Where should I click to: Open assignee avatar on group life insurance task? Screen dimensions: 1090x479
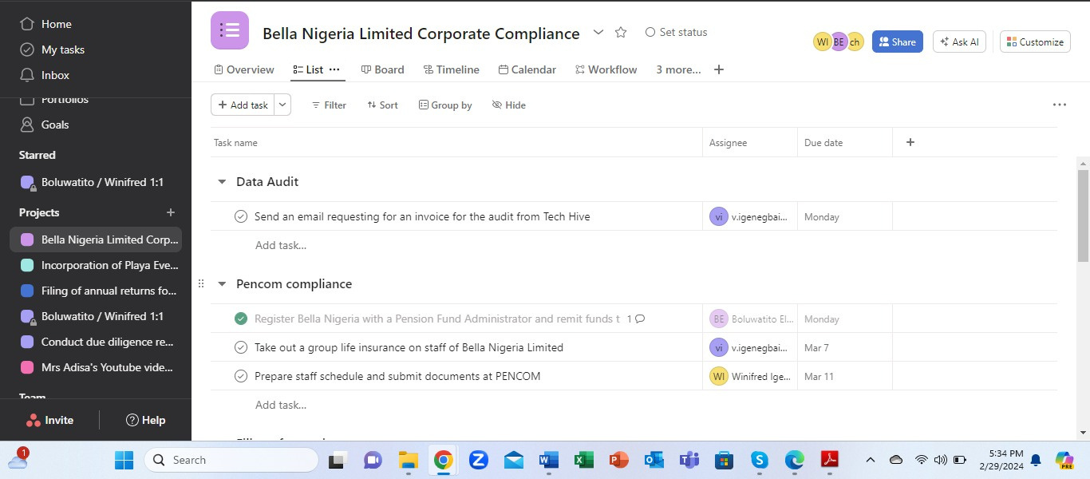(x=718, y=347)
